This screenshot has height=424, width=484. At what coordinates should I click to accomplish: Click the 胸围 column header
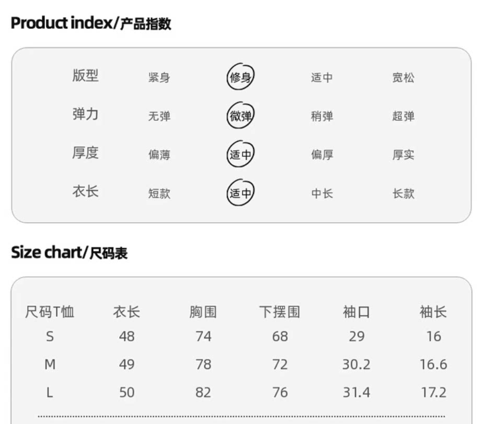[x=203, y=313]
